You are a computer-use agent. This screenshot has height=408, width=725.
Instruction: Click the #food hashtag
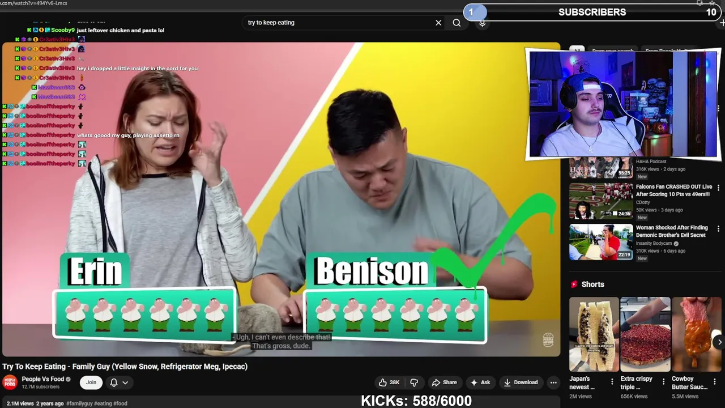pos(120,403)
